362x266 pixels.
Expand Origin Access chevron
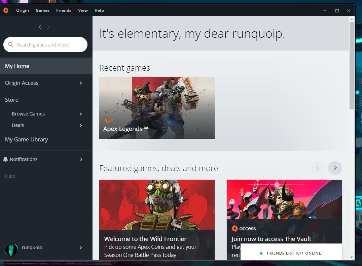(x=81, y=83)
